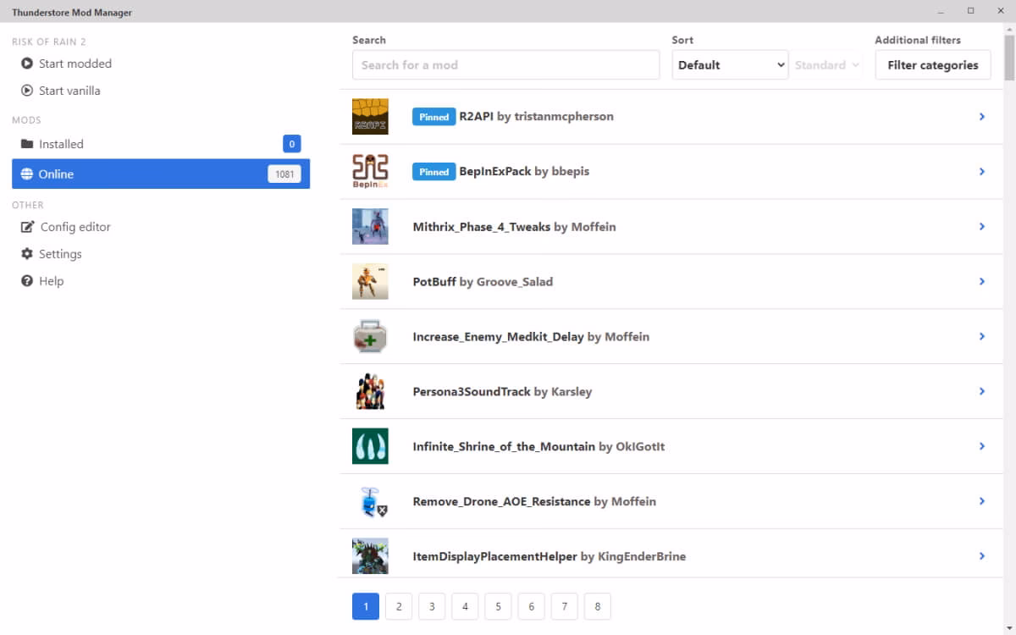Click the R2API by tristanmcpherson title
Viewport: 1016px width, 635px height.
pos(536,117)
